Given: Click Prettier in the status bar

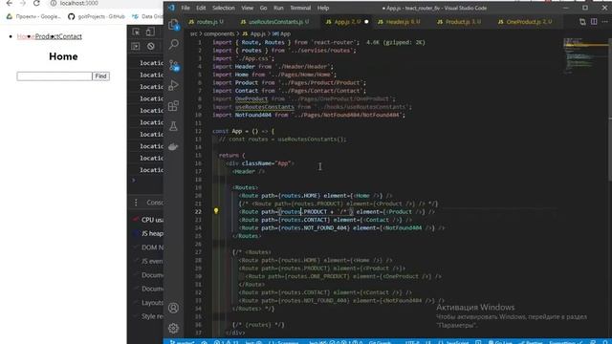Looking at the screenshot, I should [x=530, y=342].
